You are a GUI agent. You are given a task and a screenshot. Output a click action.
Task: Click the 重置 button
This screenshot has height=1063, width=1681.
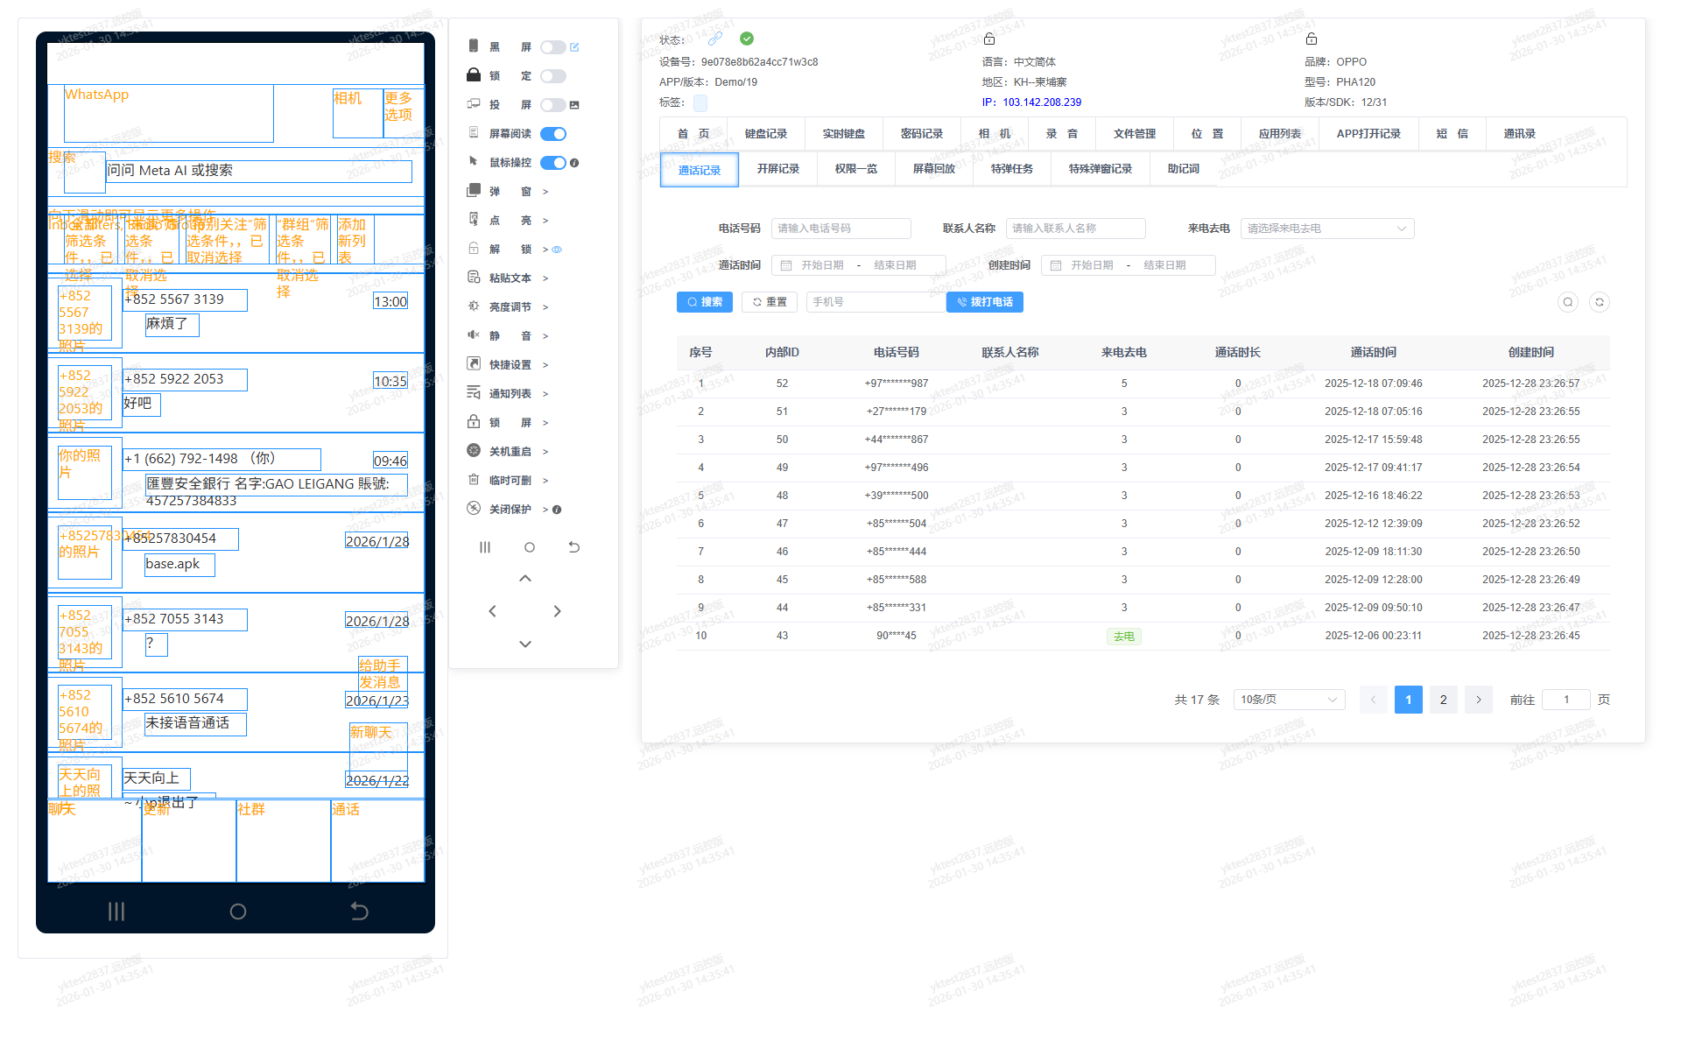click(770, 302)
